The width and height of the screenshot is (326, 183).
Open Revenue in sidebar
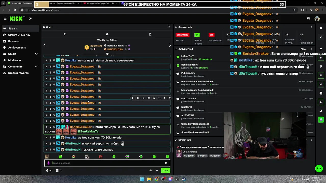[x=20, y=41]
